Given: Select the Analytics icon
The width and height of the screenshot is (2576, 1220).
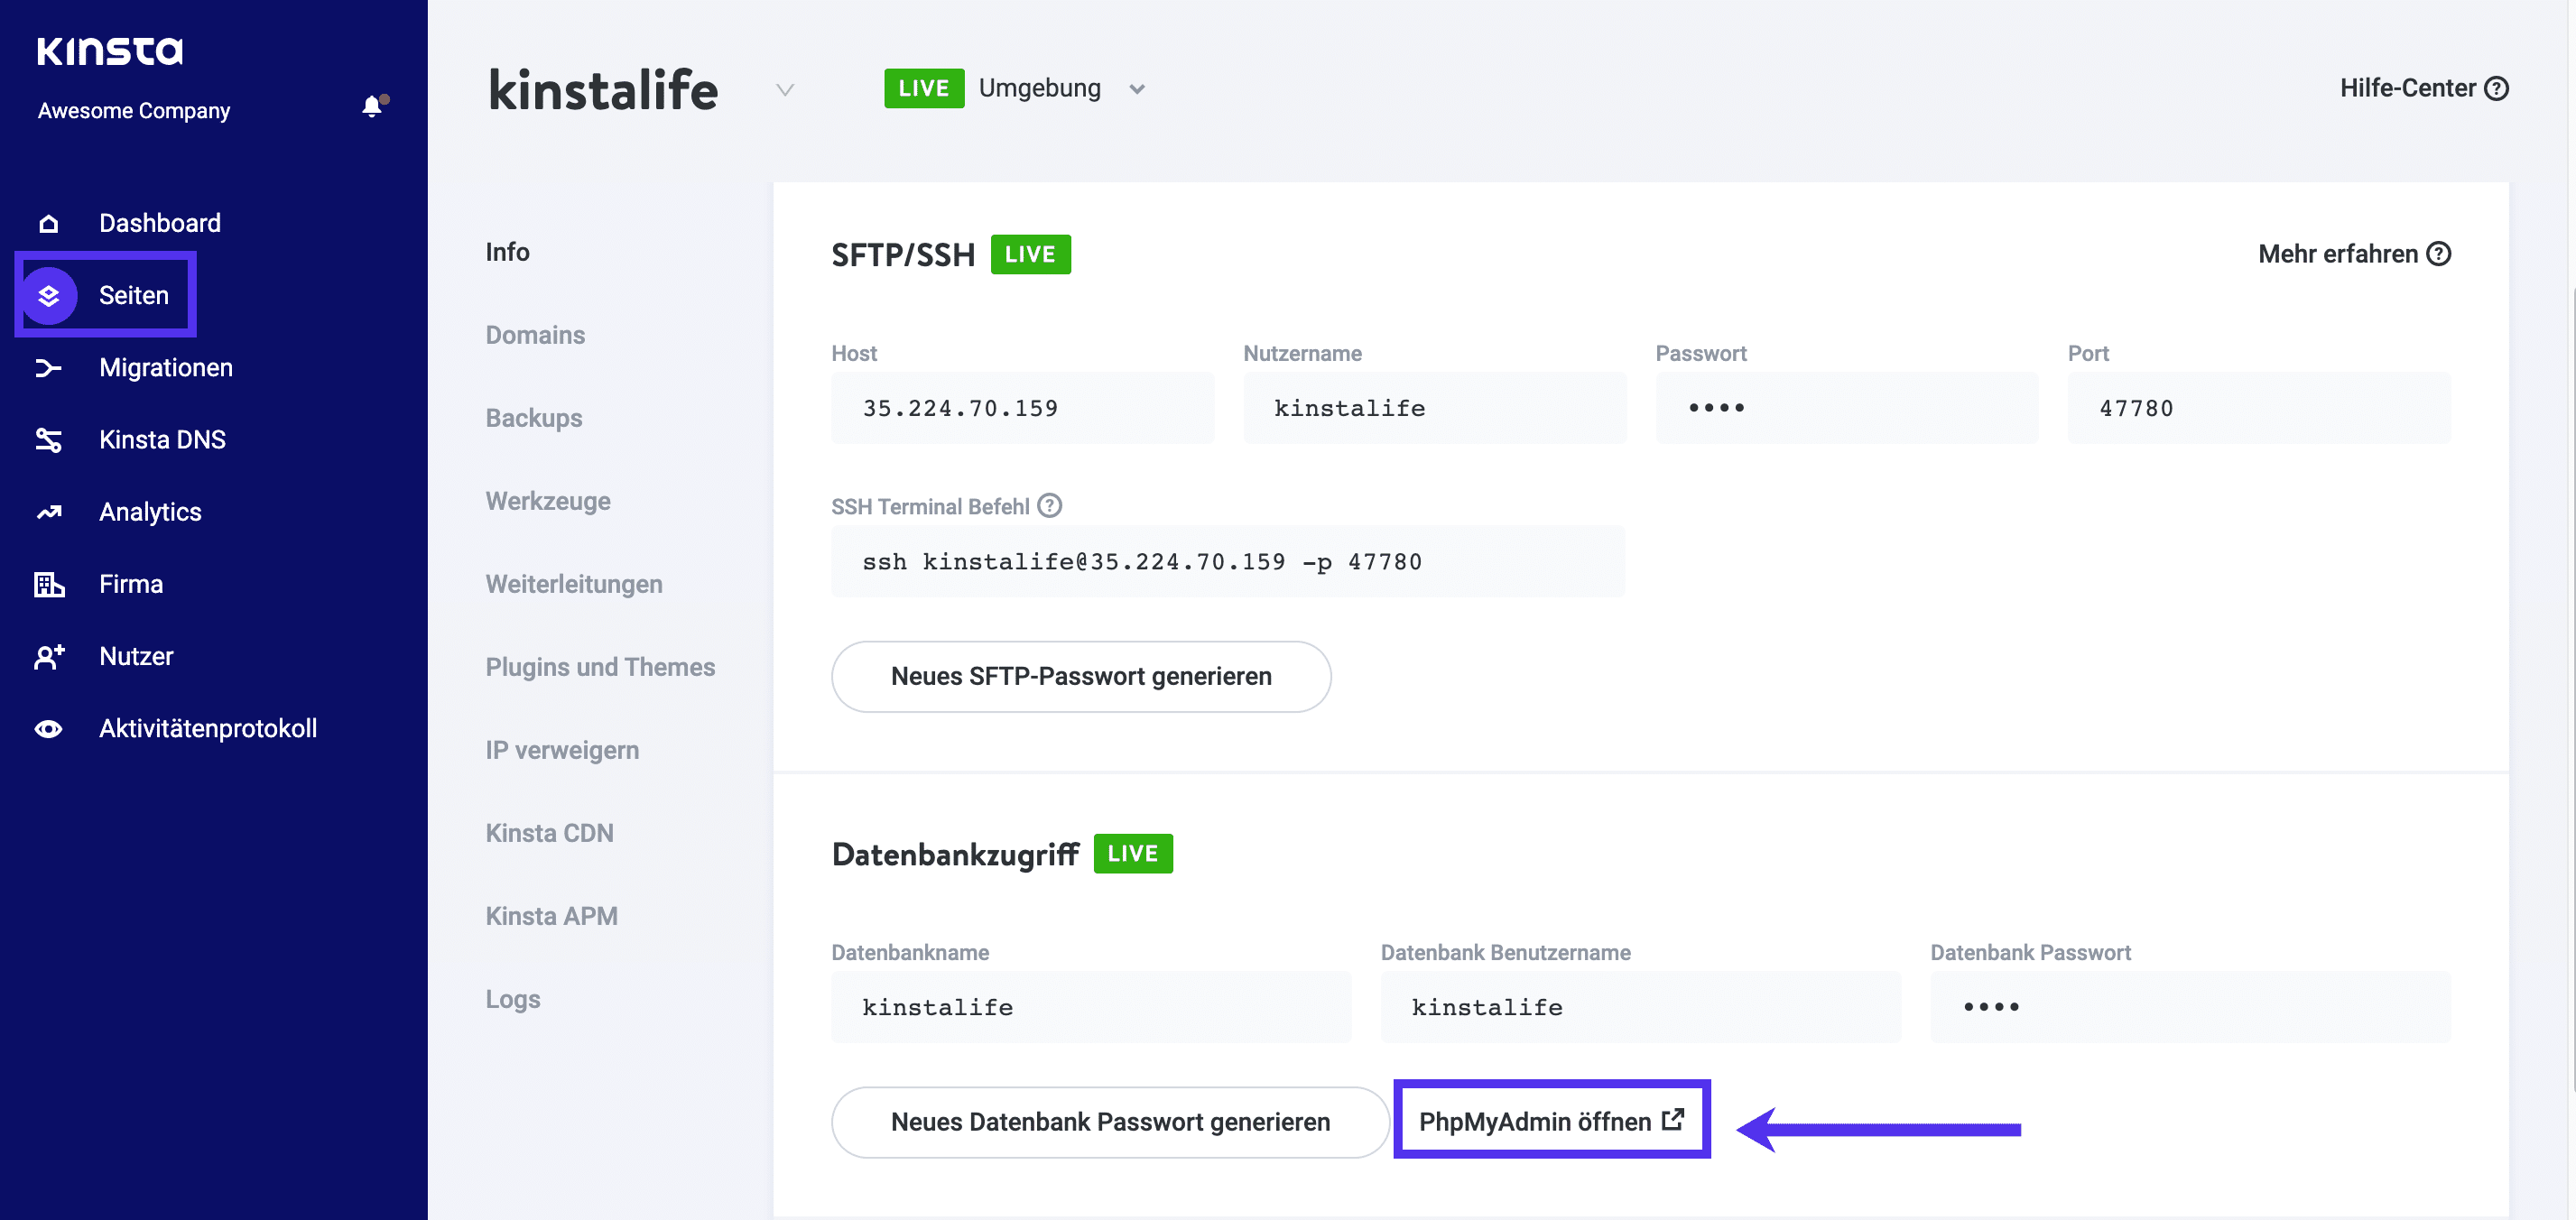Looking at the screenshot, I should pos(49,511).
